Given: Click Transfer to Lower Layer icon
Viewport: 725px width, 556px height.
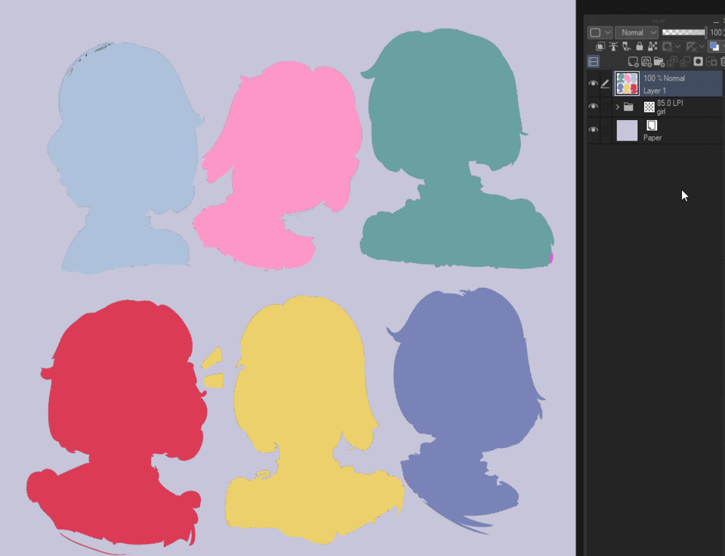Looking at the screenshot, I should pos(672,61).
